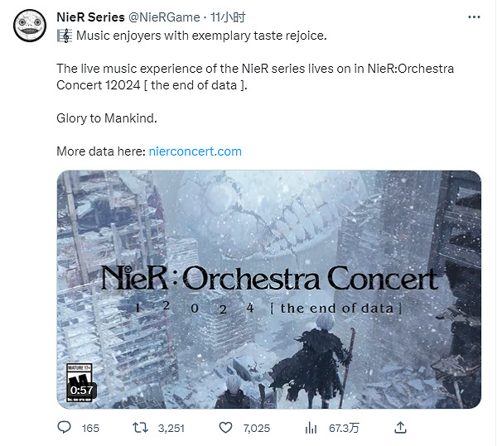Click the 'Glory to Mankind.' line

point(106,118)
